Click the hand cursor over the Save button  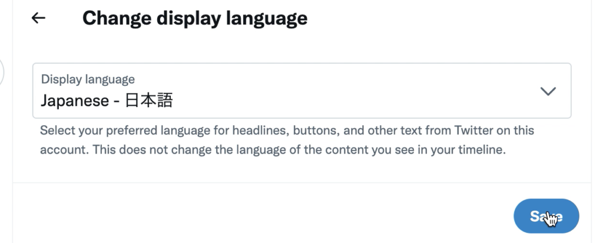(551, 219)
